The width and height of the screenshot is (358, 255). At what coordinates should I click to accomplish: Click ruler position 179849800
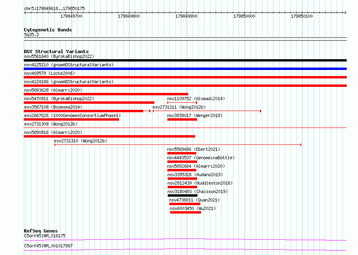(x=129, y=16)
